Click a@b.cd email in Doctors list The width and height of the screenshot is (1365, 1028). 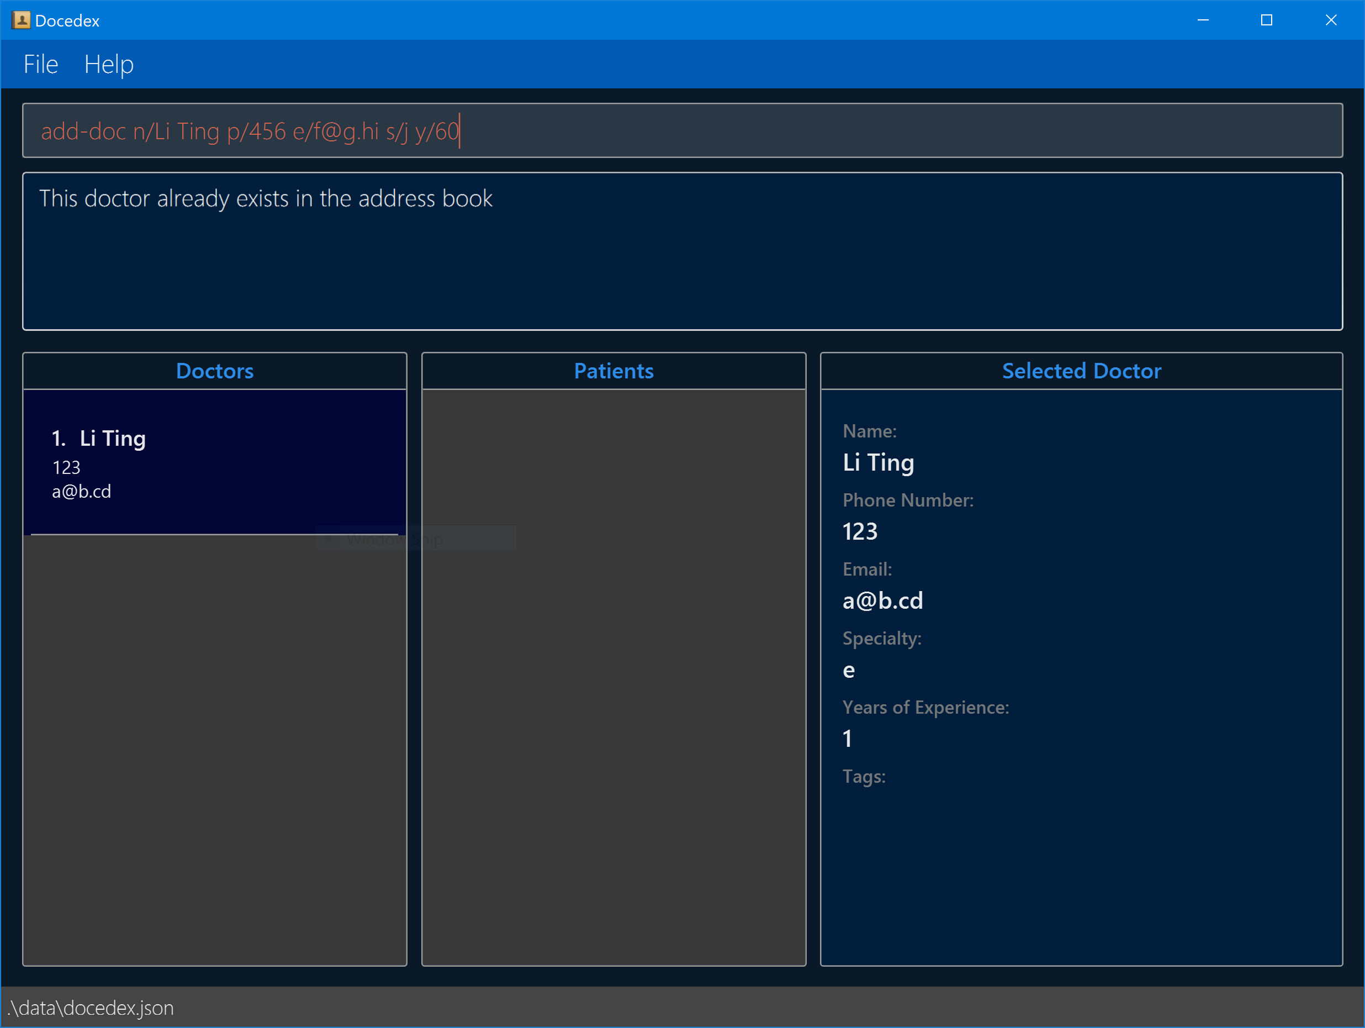(82, 492)
